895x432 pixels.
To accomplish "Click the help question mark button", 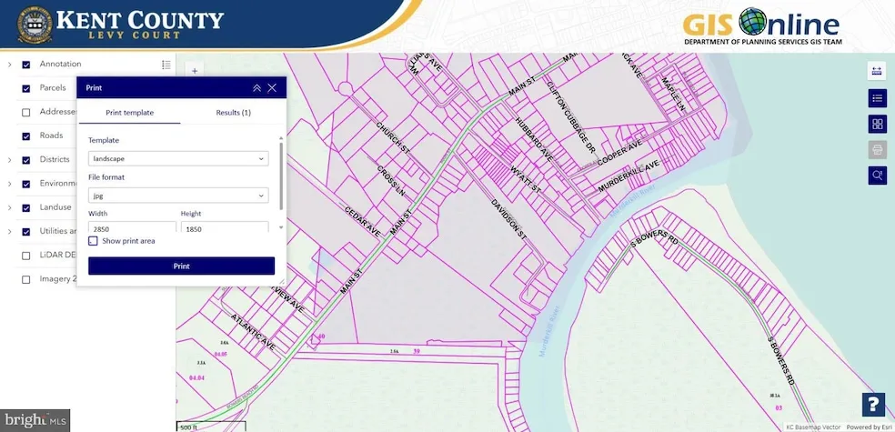I will tap(872, 406).
